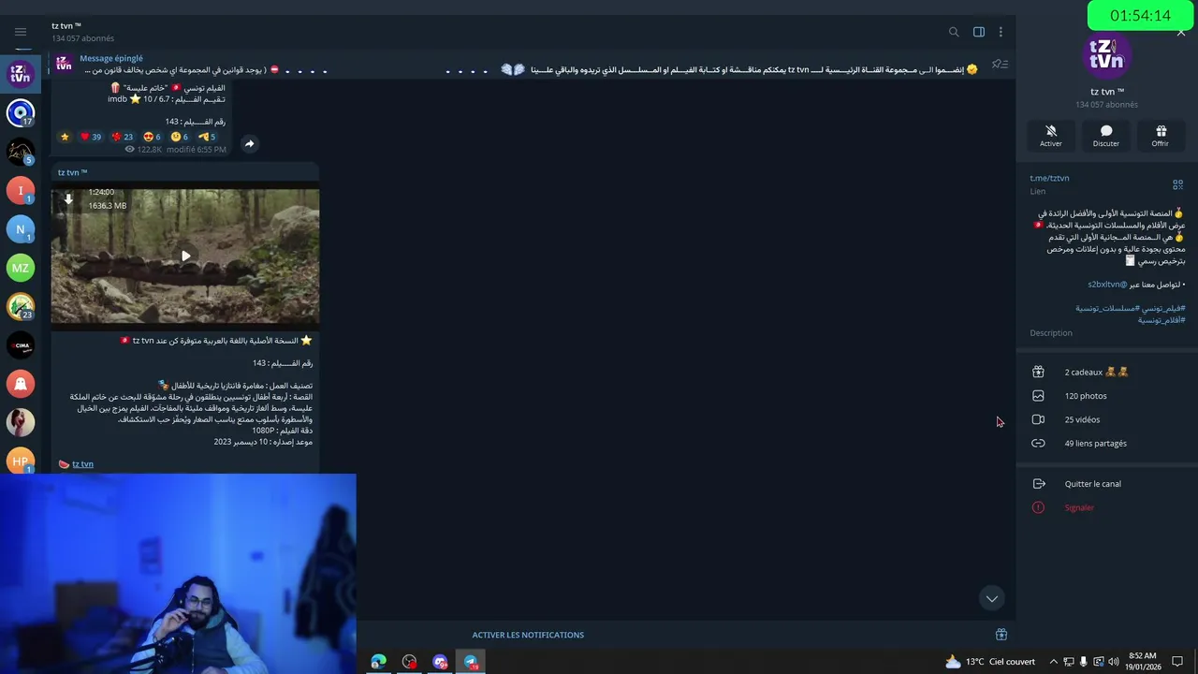Toggle the neutral face reaction with 6

click(x=180, y=137)
